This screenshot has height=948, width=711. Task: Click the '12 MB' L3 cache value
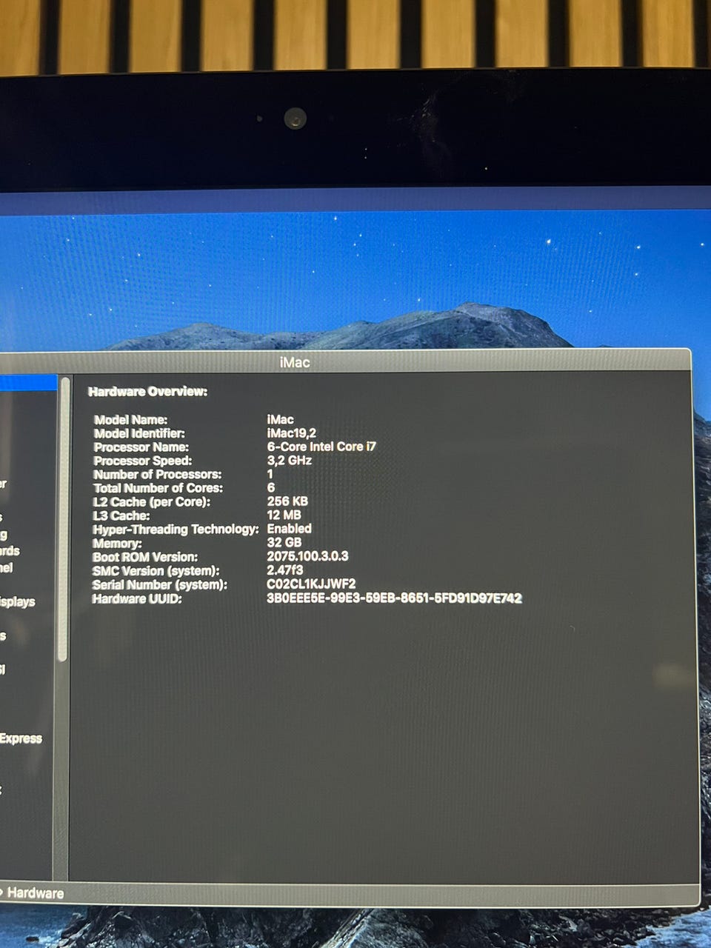pyautogui.click(x=284, y=515)
